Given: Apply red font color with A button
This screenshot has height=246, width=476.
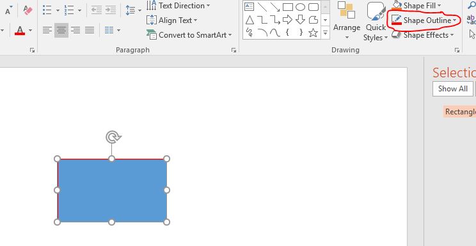Looking at the screenshot, I should click(x=20, y=30).
